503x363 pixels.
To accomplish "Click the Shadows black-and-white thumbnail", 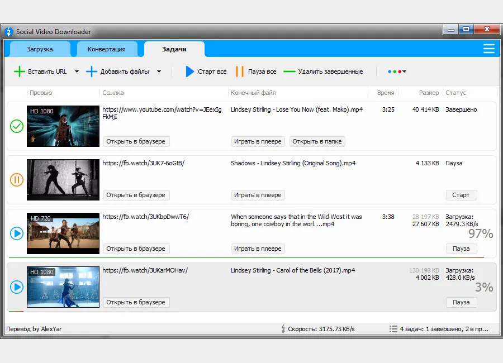I will 63,180.
